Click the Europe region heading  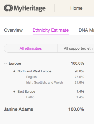pyautogui.click(x=15, y=63)
